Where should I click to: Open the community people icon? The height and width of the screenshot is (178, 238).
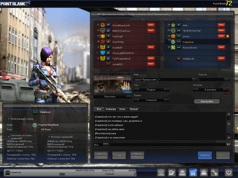203,172
